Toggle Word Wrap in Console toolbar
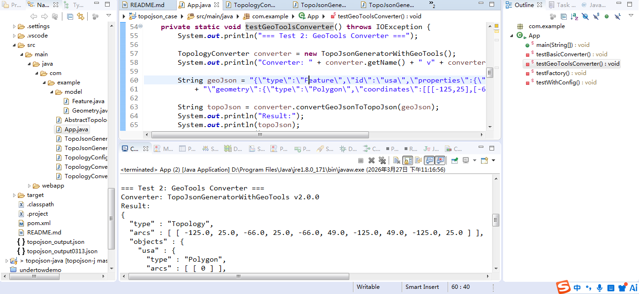The image size is (639, 294). pyautogui.click(x=418, y=160)
